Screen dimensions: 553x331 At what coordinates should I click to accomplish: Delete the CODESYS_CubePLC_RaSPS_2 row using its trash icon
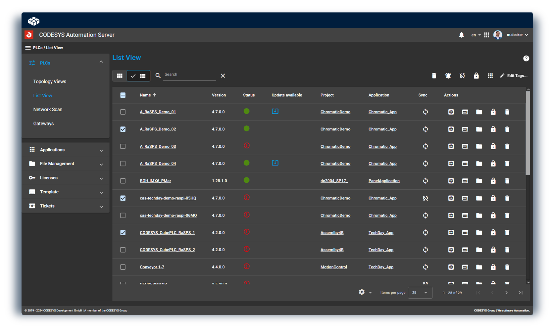pos(507,250)
